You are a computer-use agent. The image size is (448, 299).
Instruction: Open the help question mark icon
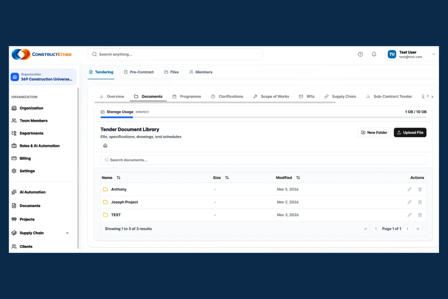[360, 54]
